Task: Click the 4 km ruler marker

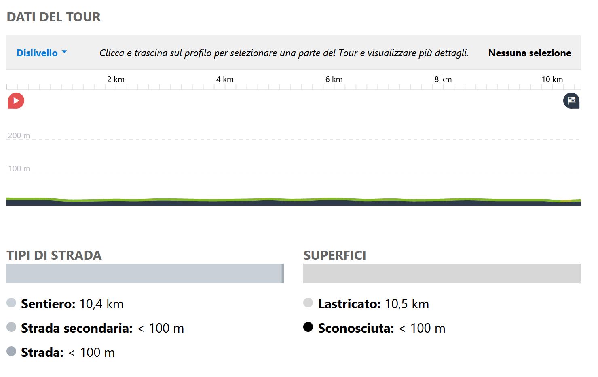Action: pyautogui.click(x=225, y=79)
